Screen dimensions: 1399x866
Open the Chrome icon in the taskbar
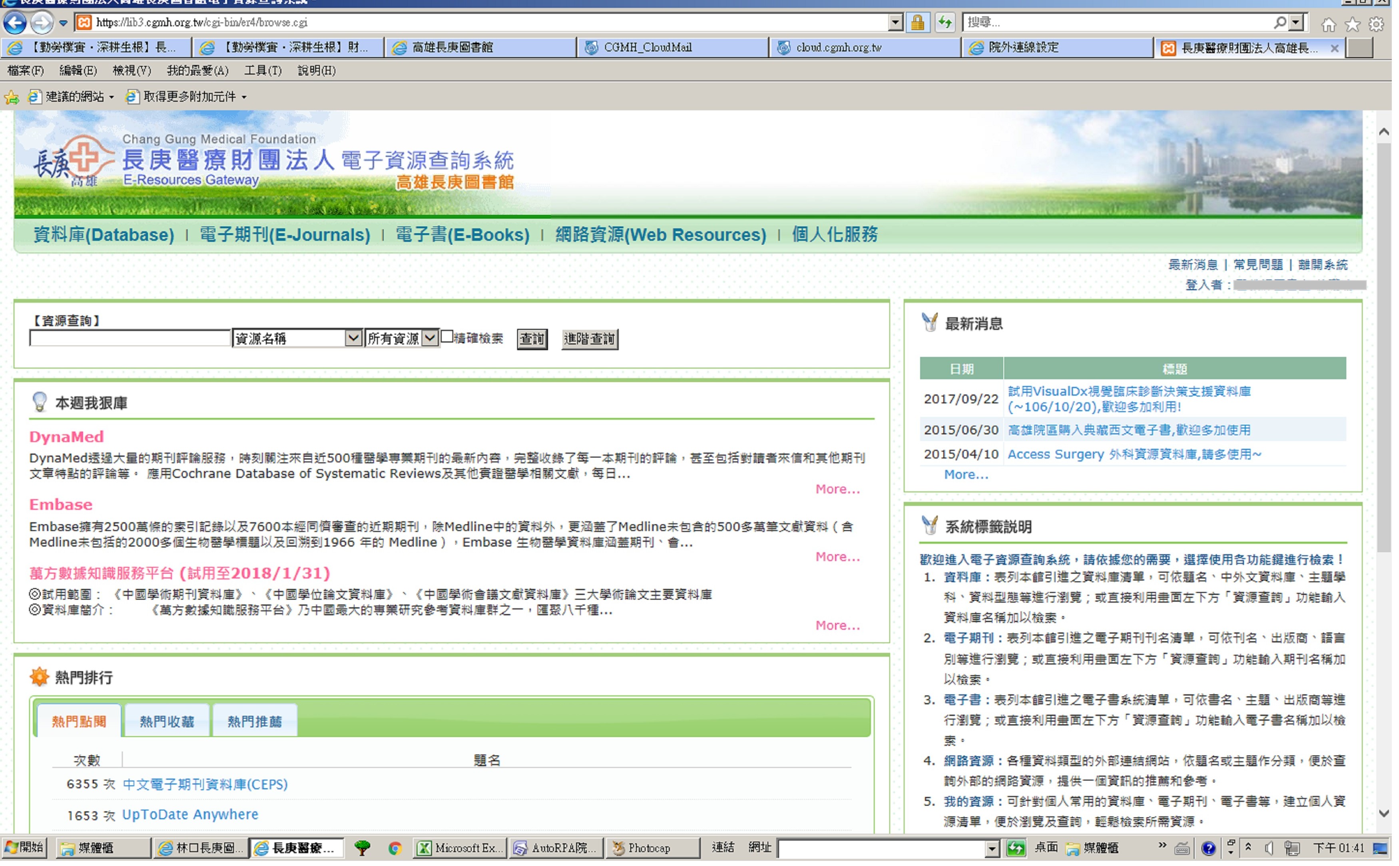tap(395, 849)
